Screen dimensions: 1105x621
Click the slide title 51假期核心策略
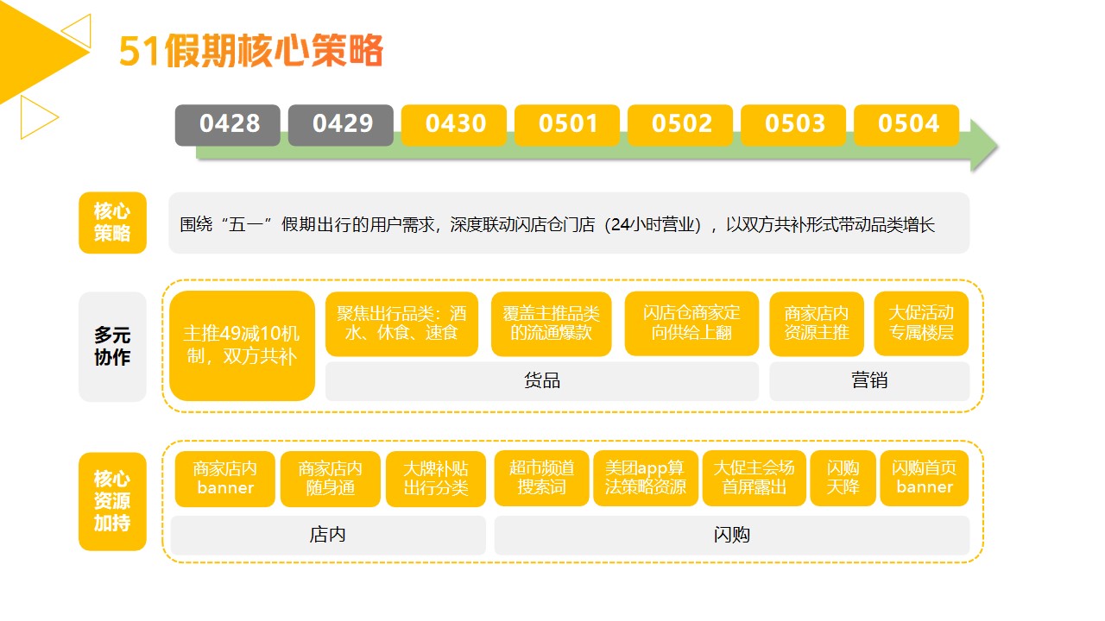pyautogui.click(x=250, y=52)
